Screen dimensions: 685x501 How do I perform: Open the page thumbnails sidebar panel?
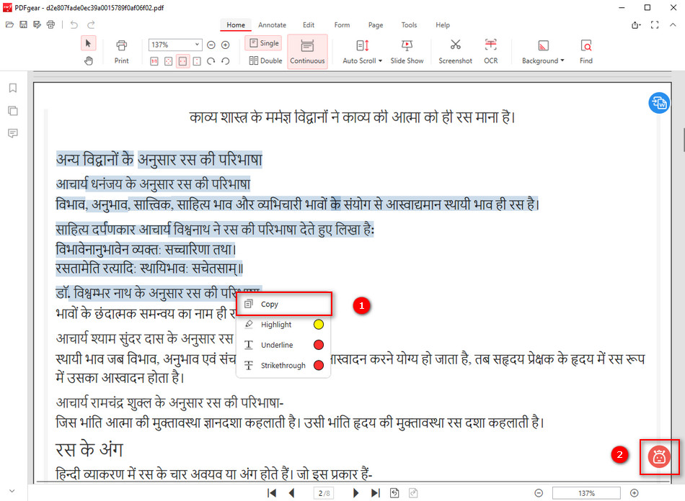[13, 111]
